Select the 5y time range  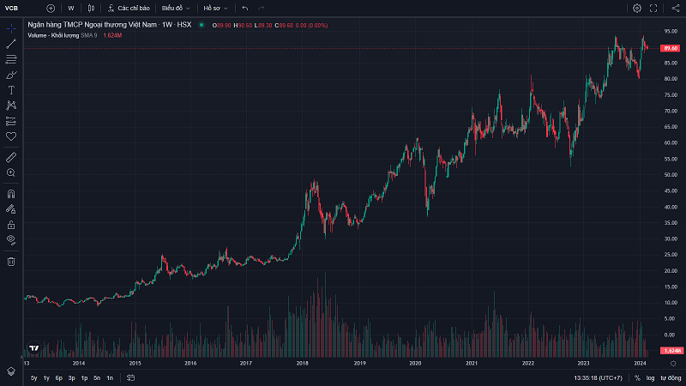33,377
